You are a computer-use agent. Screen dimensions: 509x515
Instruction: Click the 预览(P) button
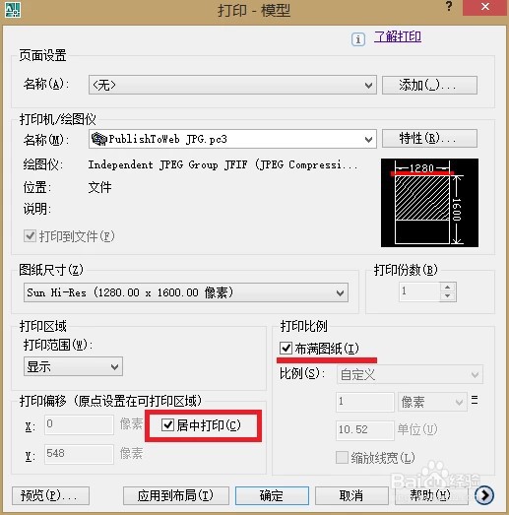(x=50, y=495)
